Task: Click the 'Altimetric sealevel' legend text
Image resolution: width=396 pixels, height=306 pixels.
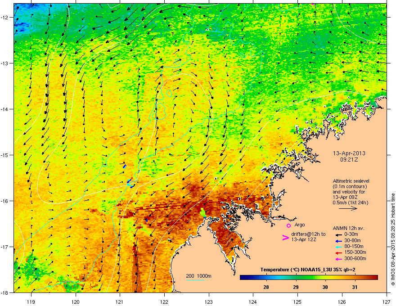Action: pos(351,181)
